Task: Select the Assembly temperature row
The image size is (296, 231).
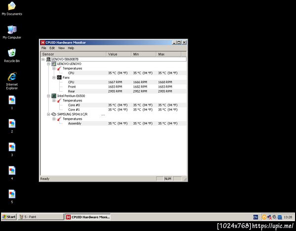Action: pyautogui.click(x=113, y=124)
